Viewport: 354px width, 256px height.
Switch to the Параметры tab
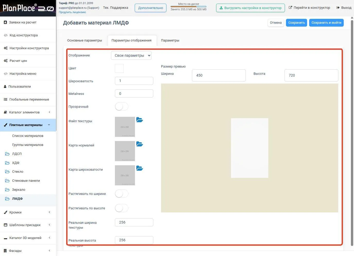(x=170, y=40)
